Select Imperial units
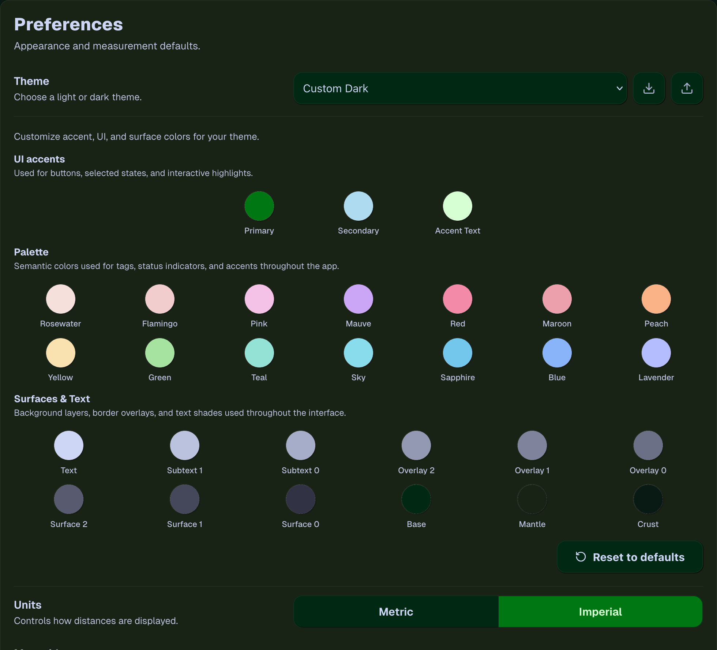The height and width of the screenshot is (650, 717). point(600,612)
